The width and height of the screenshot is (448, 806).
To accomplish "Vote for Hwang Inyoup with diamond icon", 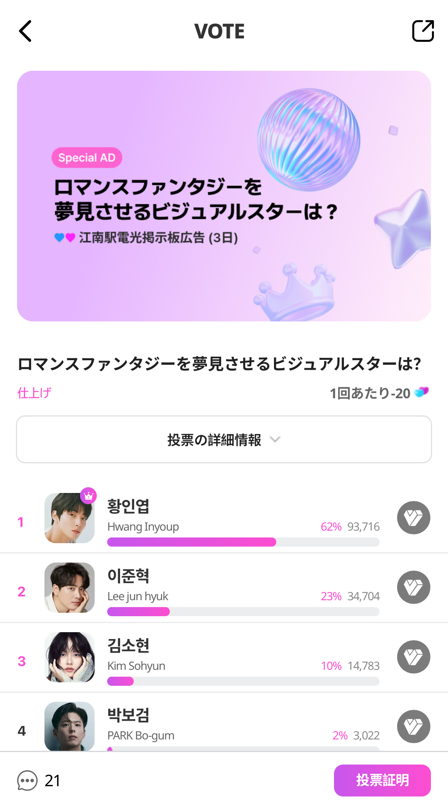I will point(413,518).
